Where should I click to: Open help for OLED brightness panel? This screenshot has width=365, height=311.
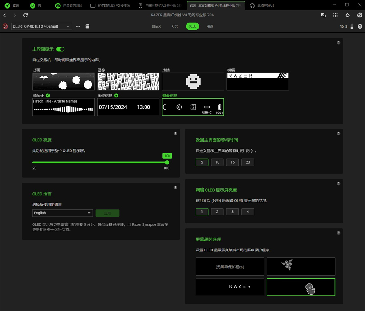[x=175, y=134]
